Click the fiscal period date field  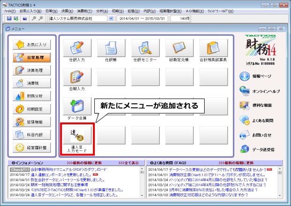tap(142, 18)
